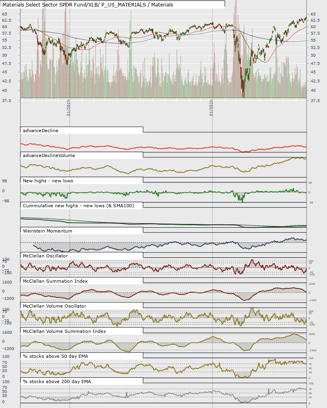Click the New highs - new lows label
The width and height of the screenshot is (327, 408).
tap(48, 181)
